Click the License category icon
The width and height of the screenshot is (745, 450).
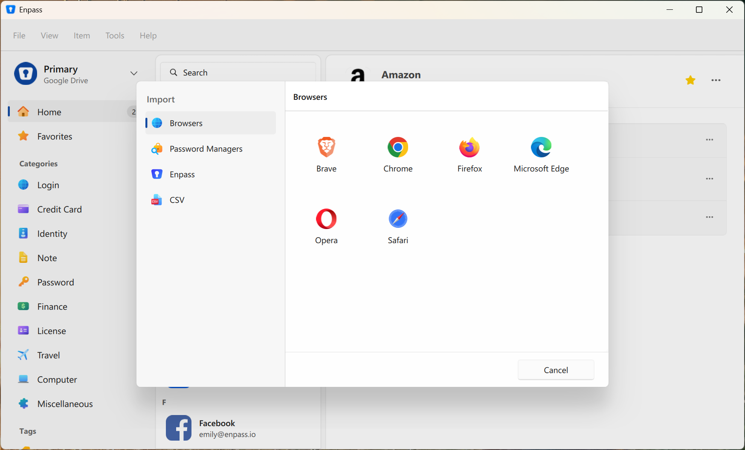point(23,331)
